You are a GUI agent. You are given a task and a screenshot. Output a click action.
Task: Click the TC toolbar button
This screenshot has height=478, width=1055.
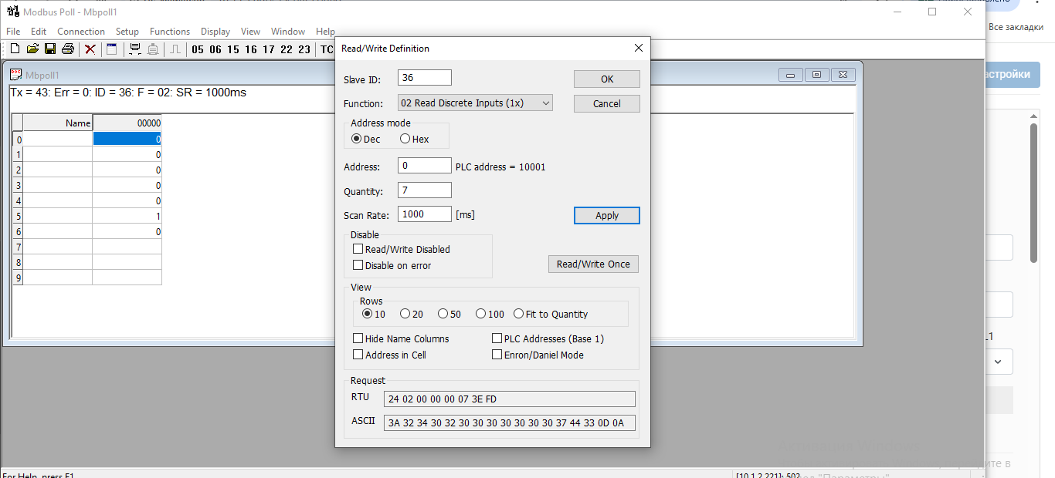[327, 49]
